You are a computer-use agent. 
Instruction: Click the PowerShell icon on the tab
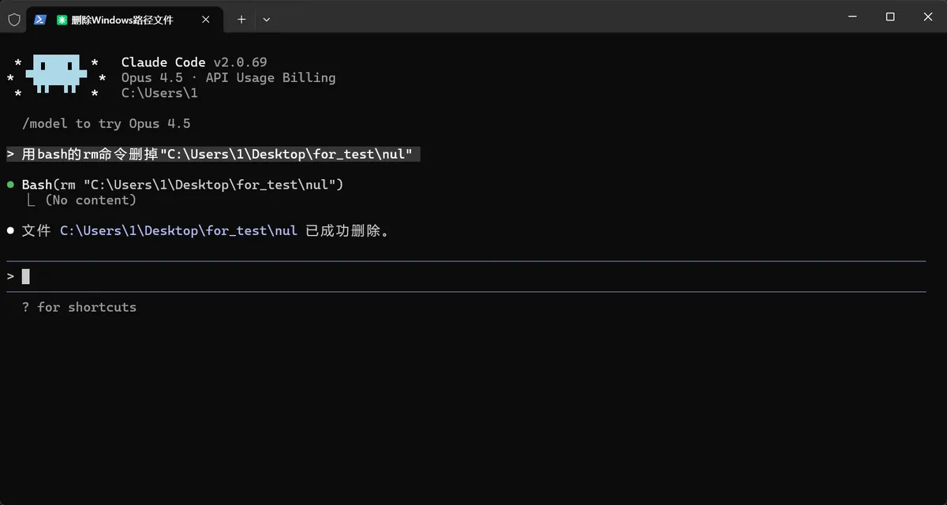[40, 20]
